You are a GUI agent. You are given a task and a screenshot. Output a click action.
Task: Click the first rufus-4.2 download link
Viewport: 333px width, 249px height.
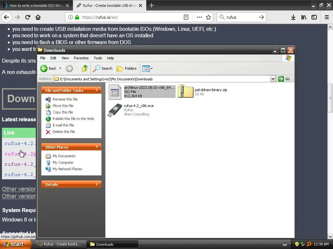(20, 144)
